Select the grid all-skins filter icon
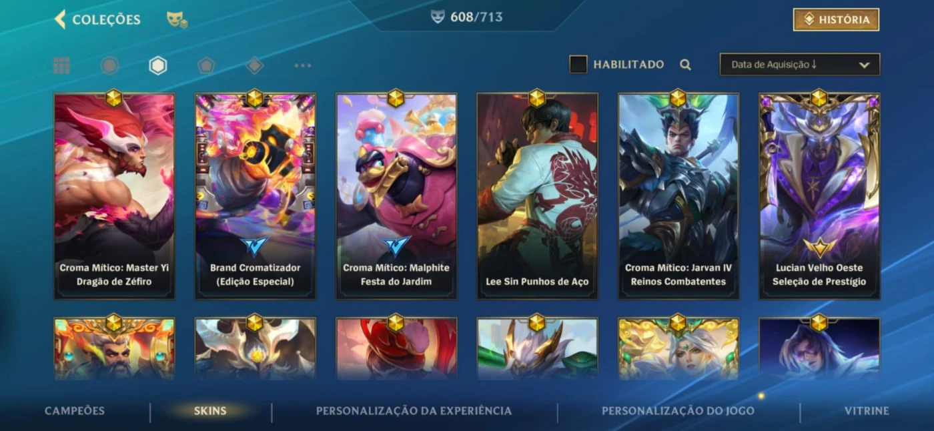 tap(61, 65)
